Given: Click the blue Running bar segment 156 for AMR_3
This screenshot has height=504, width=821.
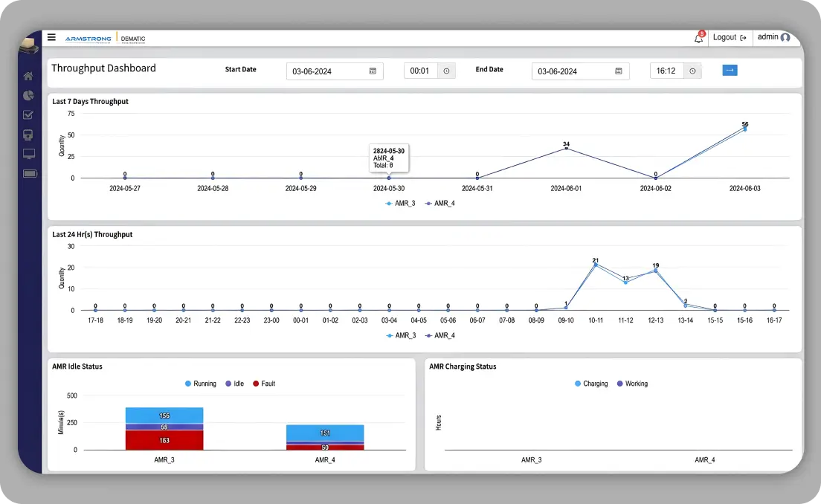Looking at the screenshot, I should point(164,416).
